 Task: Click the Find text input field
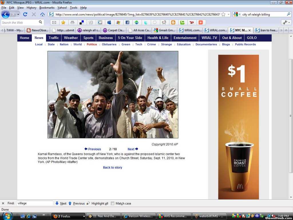click(35, 203)
